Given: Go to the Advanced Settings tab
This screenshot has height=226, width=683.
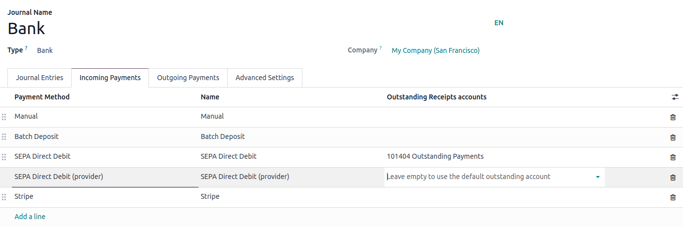Looking at the screenshot, I should pos(265,78).
